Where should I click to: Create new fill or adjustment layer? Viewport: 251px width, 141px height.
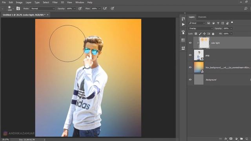point(236,139)
